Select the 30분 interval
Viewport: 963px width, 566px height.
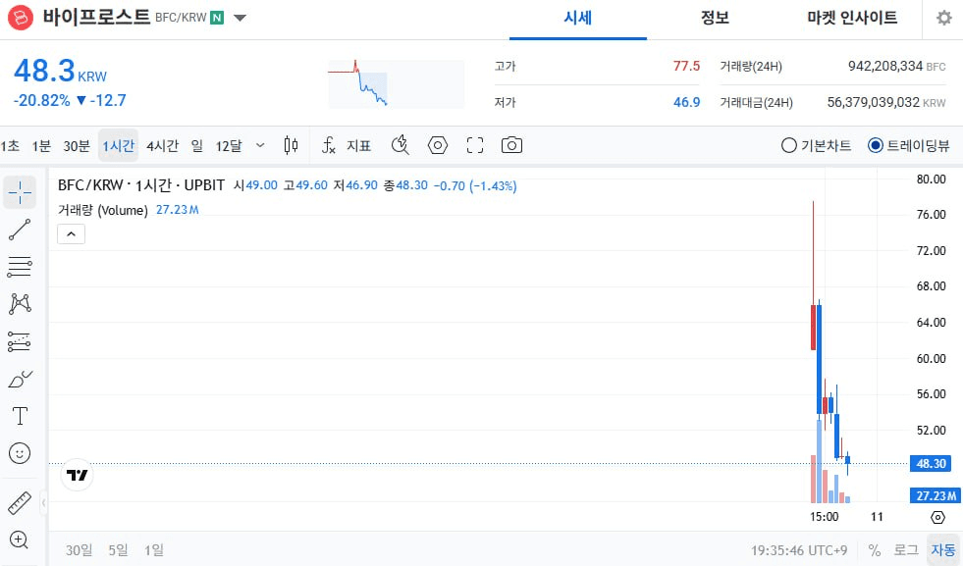point(77,145)
